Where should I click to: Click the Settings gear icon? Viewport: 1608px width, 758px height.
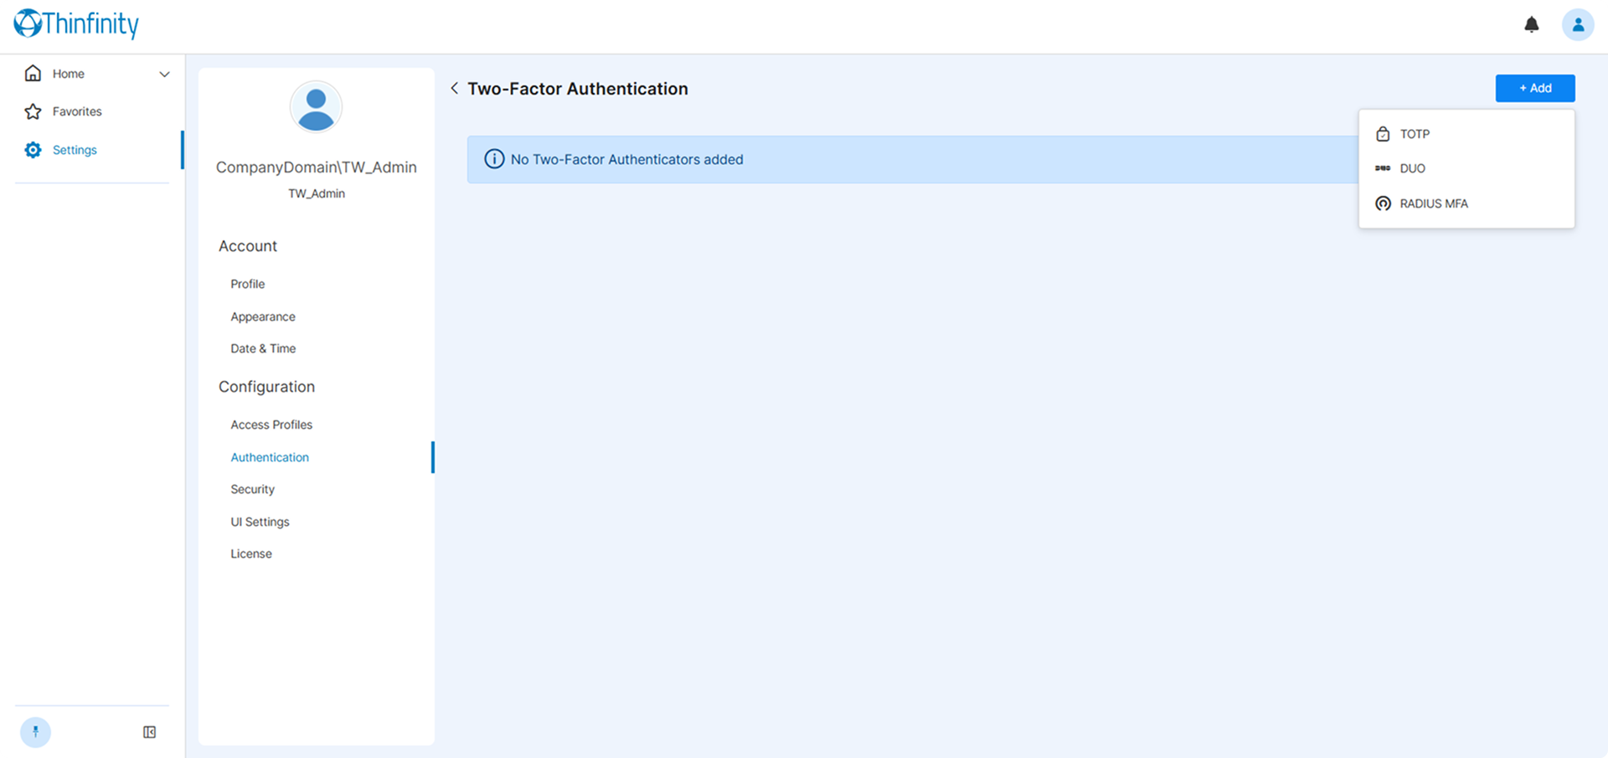[33, 150]
